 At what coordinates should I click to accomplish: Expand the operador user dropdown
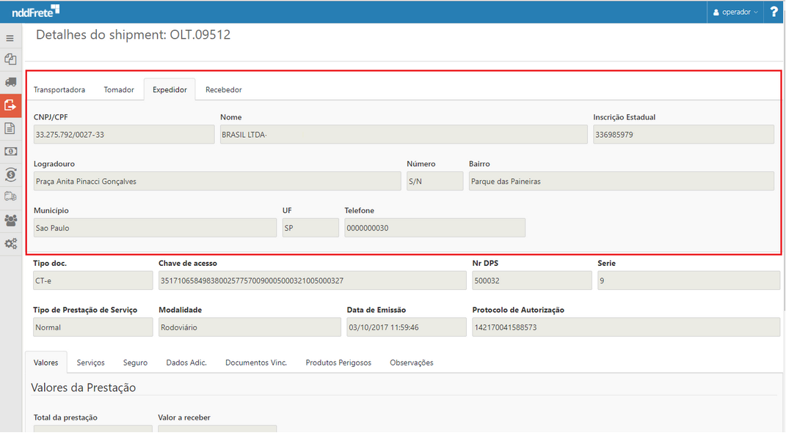[735, 12]
